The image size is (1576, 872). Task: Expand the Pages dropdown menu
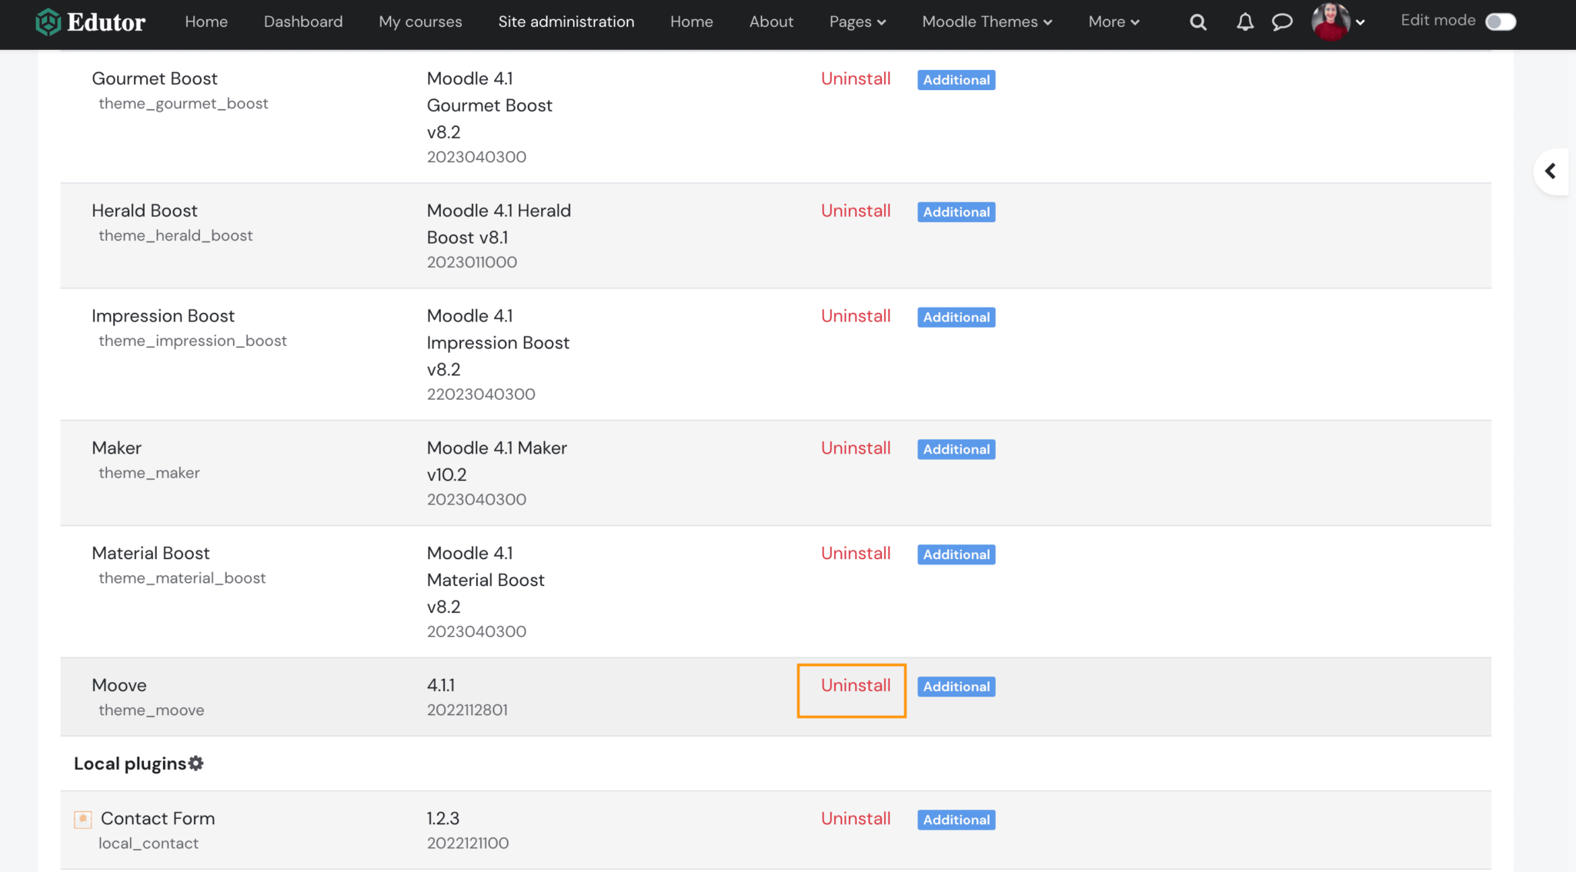click(x=857, y=22)
